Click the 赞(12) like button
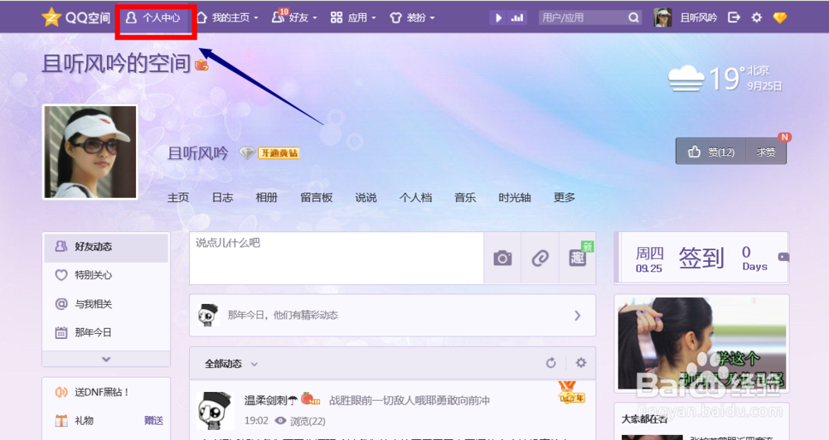This screenshot has height=440, width=829. tap(710, 152)
